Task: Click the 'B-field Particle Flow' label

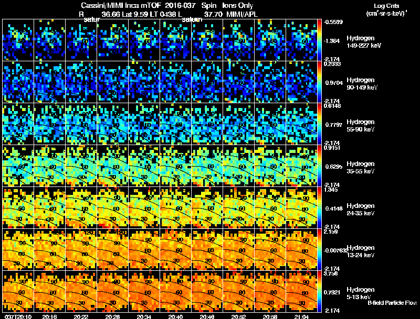Action: (392, 303)
